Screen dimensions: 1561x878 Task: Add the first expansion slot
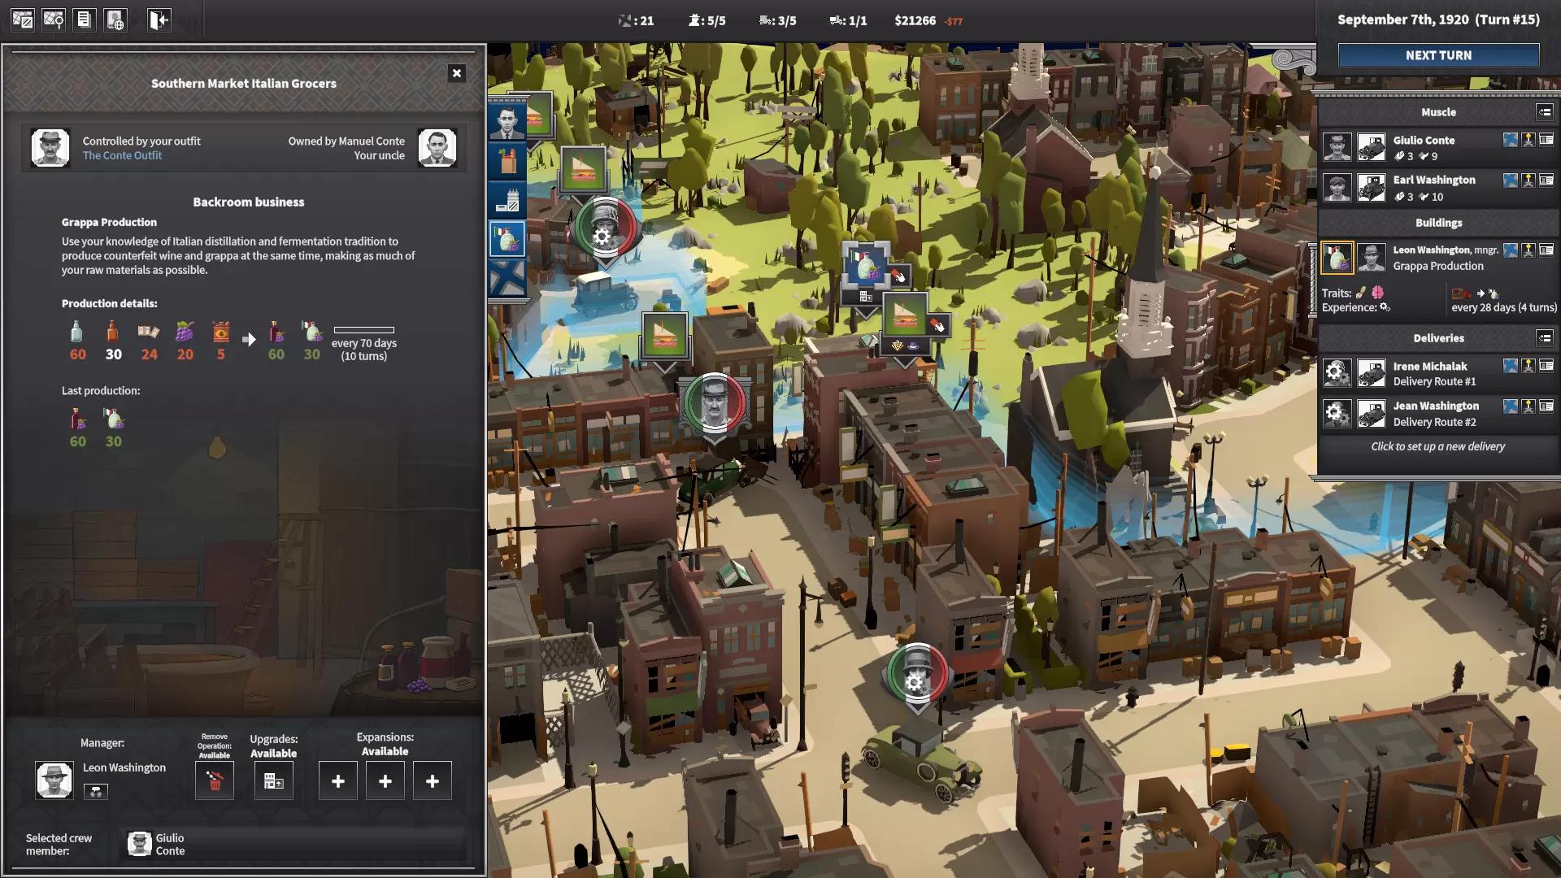tap(338, 781)
